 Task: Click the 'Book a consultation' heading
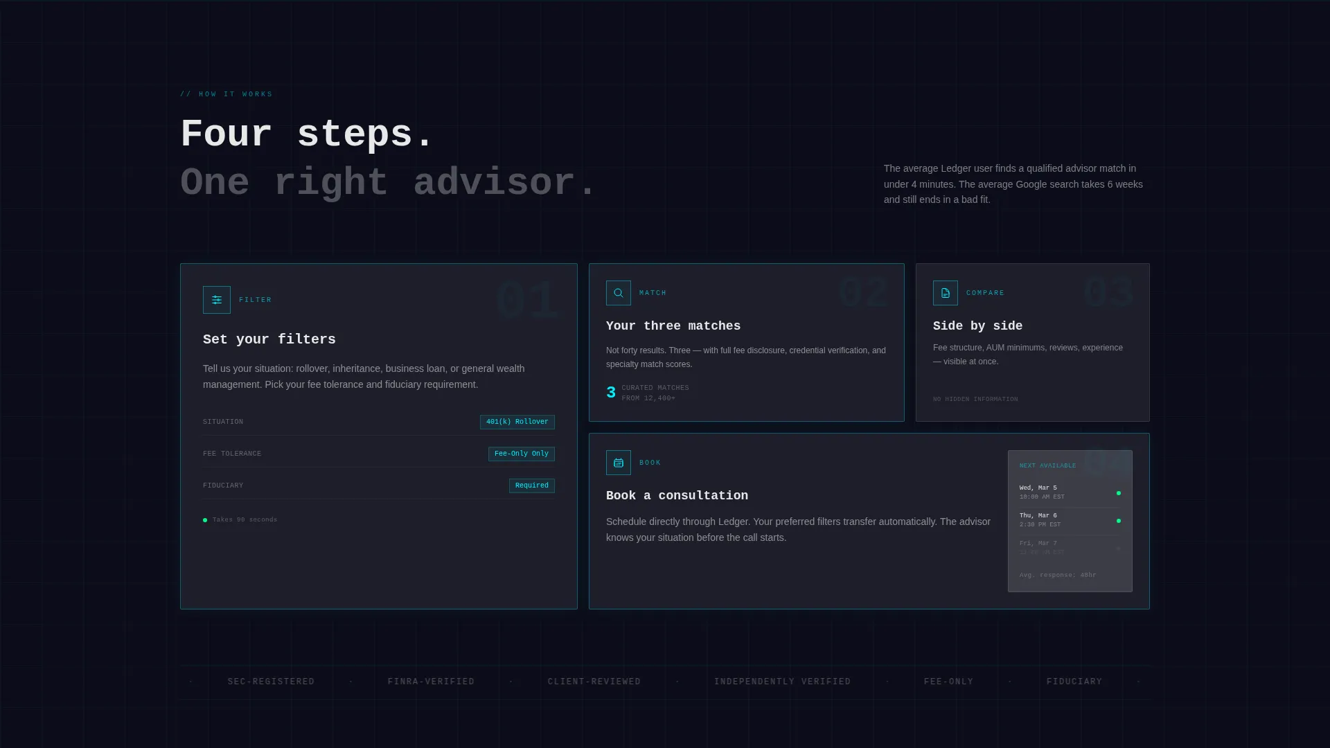(677, 495)
